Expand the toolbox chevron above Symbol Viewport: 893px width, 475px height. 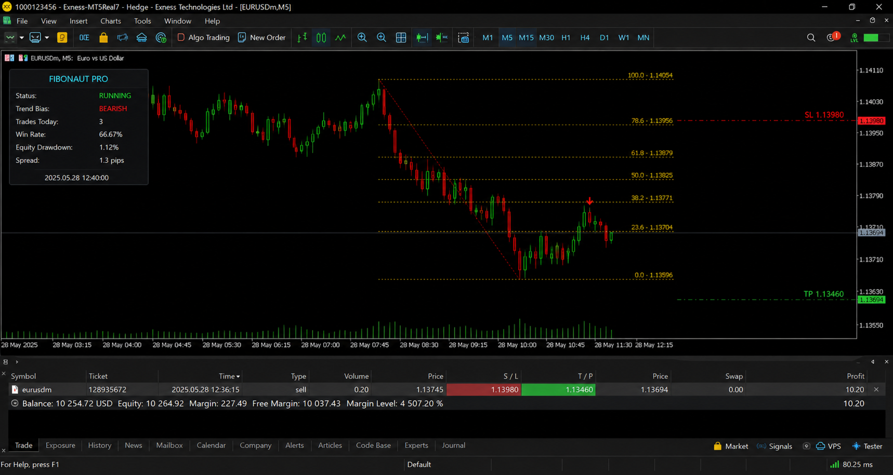17,362
